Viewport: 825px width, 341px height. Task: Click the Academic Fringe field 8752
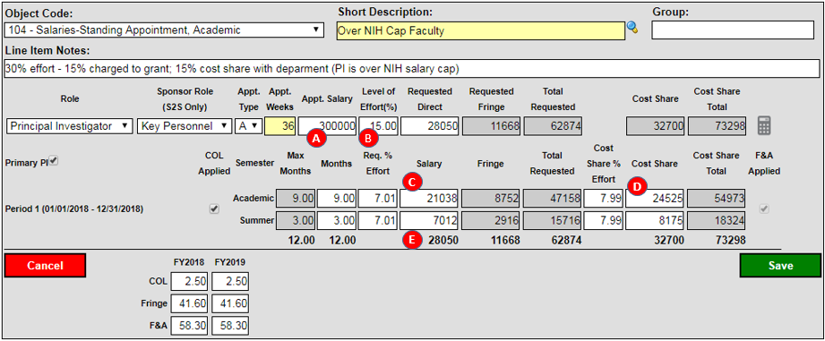(x=491, y=199)
